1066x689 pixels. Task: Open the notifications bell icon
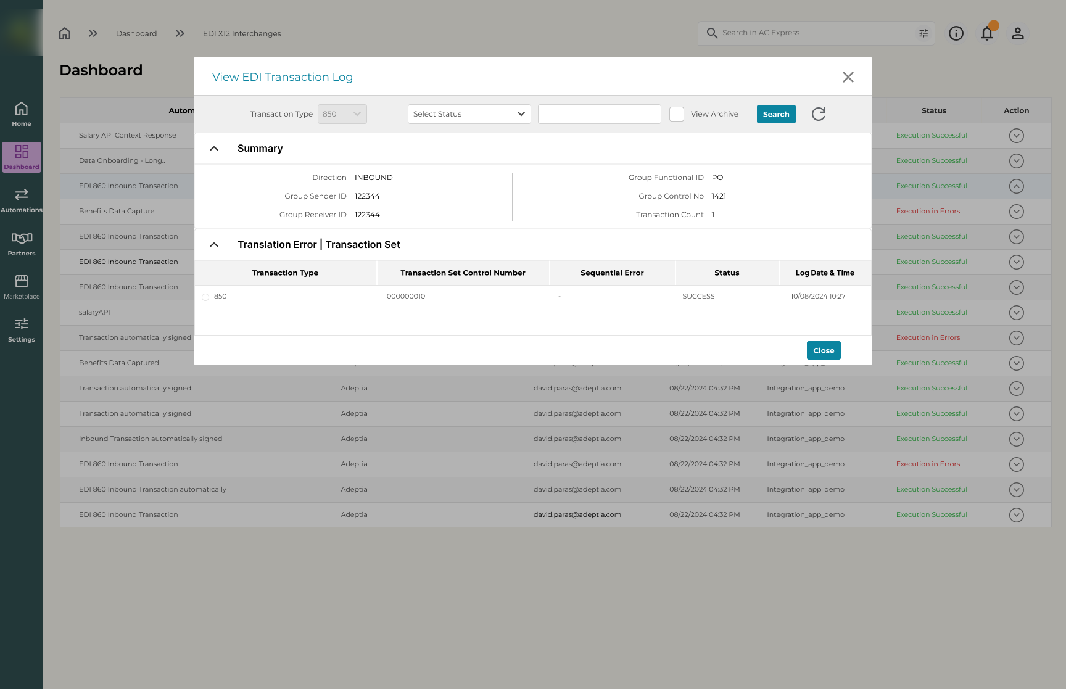(987, 33)
